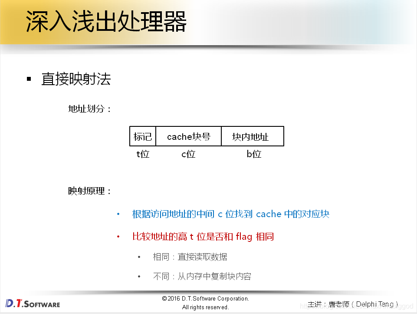Click the 'c位' label
The width and height of the screenshot is (417, 314).
188,154
